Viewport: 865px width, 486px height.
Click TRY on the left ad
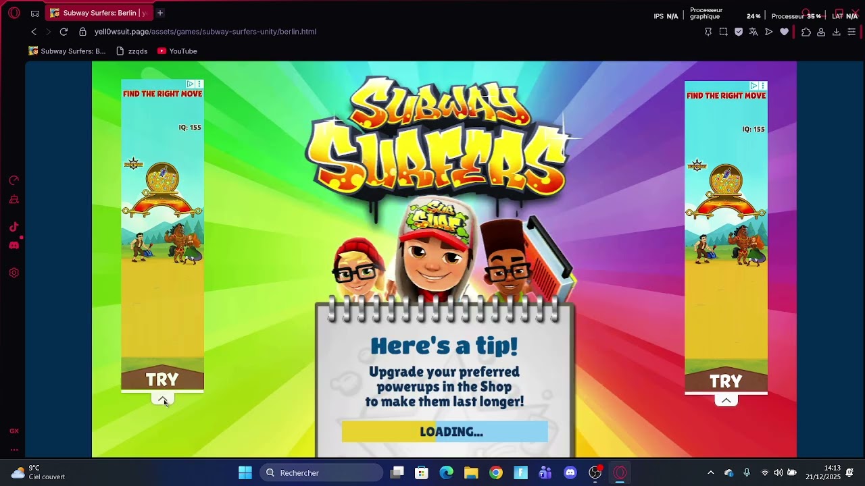tap(162, 380)
